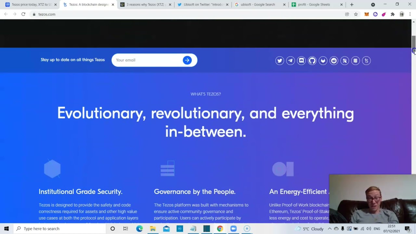
Task: Show hidden system tray icons chevron
Action: 330,228
